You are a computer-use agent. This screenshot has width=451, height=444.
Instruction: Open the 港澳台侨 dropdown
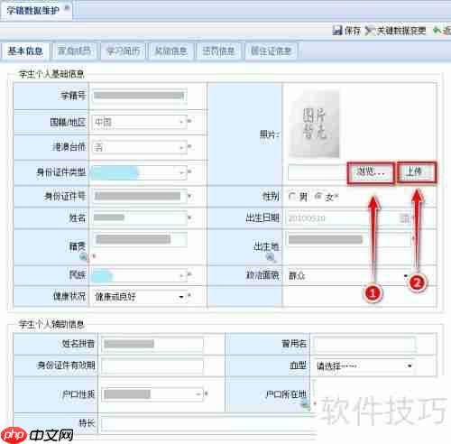tap(140, 147)
